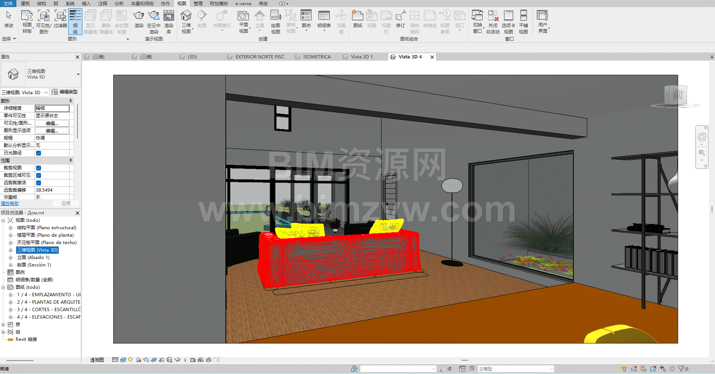Toggle the 日光路径 checkbox
The width and height of the screenshot is (715, 374).
click(x=38, y=153)
